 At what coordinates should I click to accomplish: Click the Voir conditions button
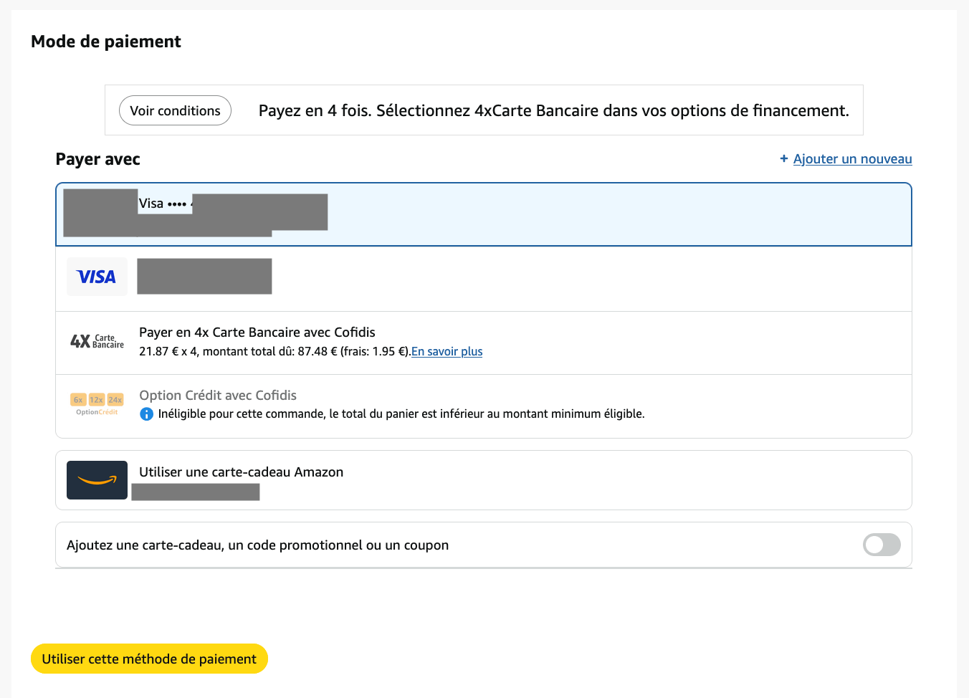click(174, 110)
